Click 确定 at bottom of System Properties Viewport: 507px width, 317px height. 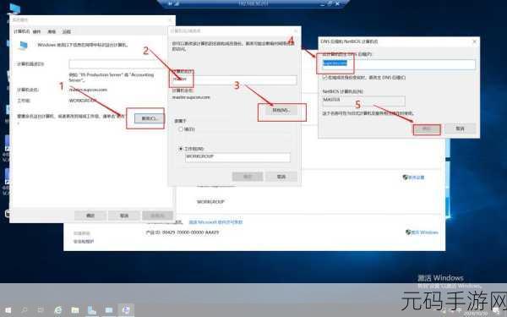[x=90, y=216]
